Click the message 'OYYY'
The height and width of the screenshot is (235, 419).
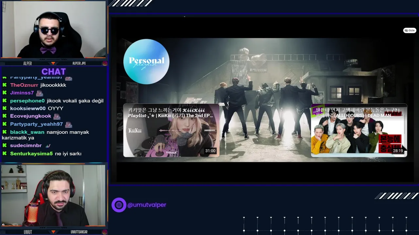point(56,108)
